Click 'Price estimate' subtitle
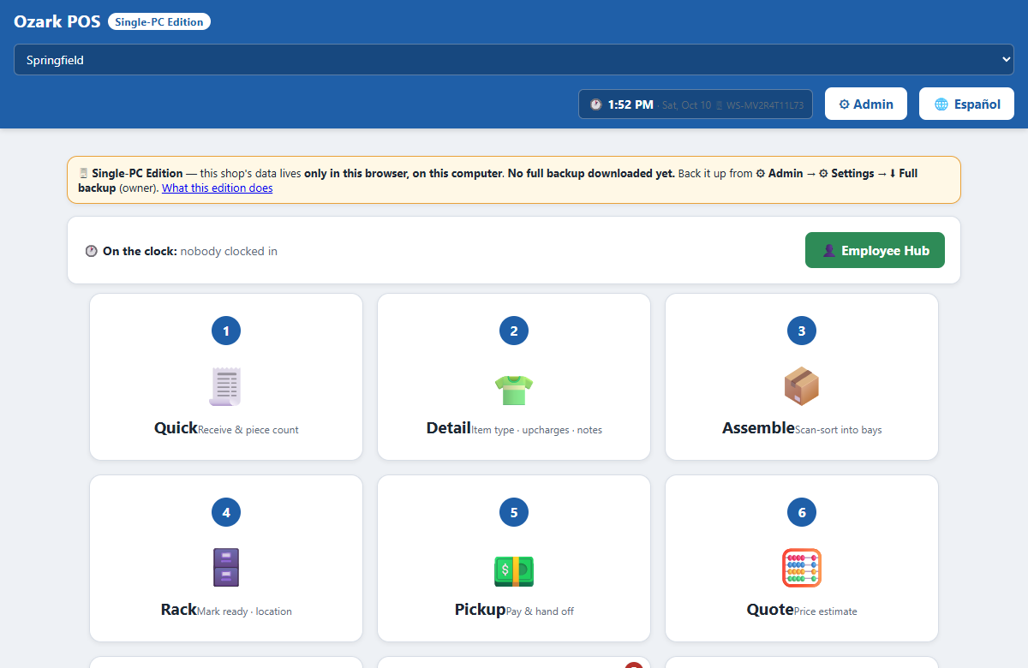Screen dimensions: 1028x668 [x=826, y=611]
